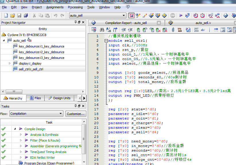Expand the display:i_display entity node
236x165 pixels.
[x=9, y=63]
